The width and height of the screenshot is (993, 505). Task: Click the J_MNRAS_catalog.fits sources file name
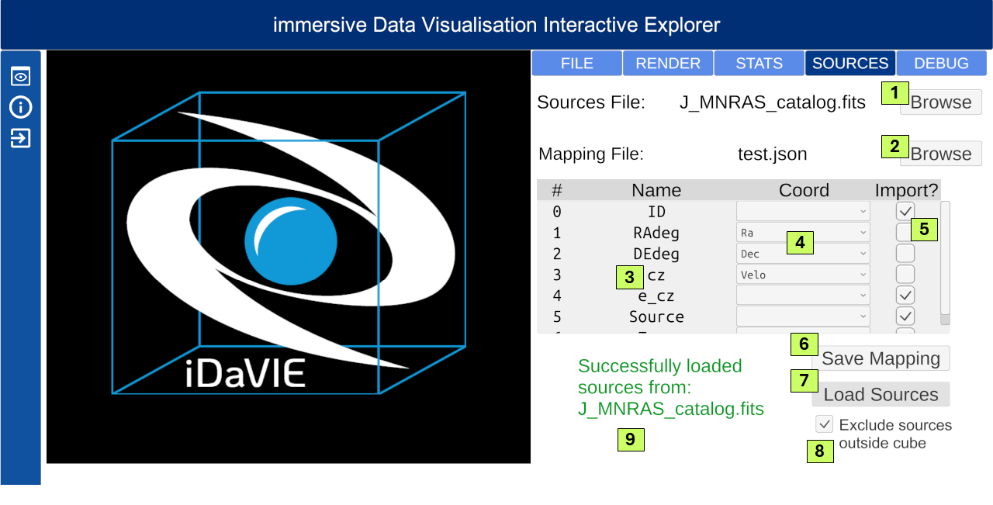point(773,102)
